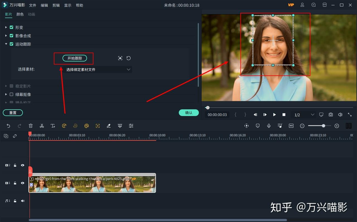Switch to the 颜色 tab
Screen dimensions: 357x222
[x=20, y=14]
